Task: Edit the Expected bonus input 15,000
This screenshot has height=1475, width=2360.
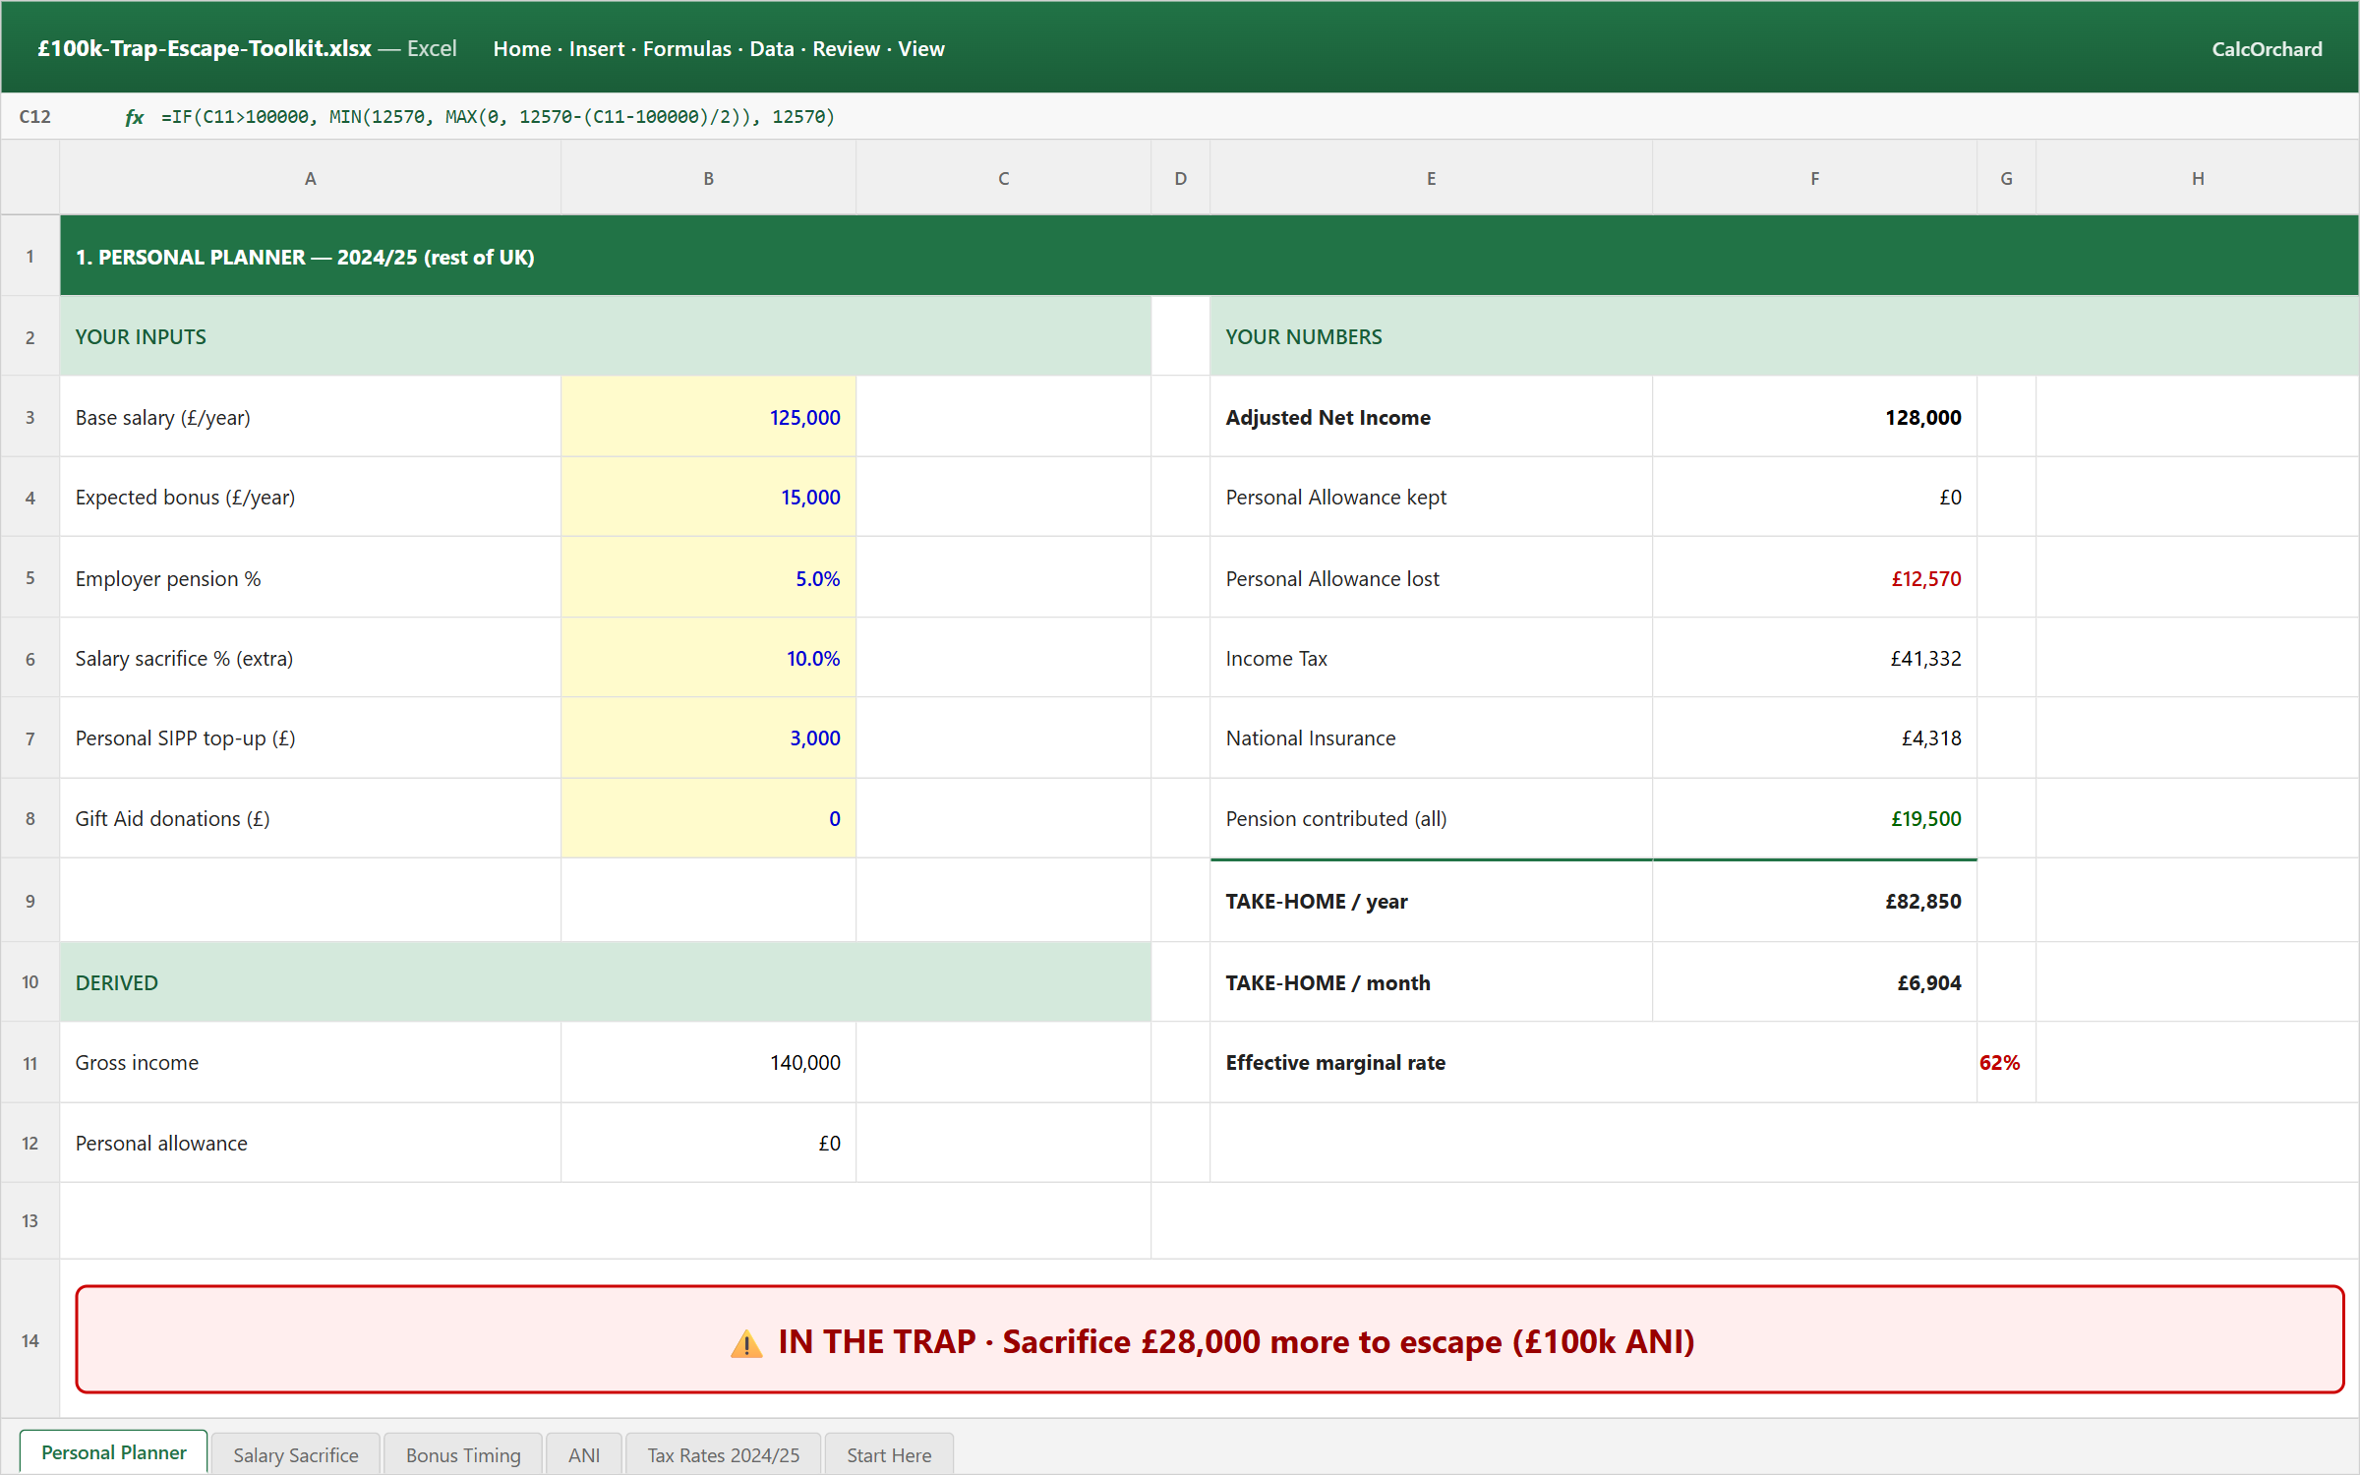Action: point(708,497)
